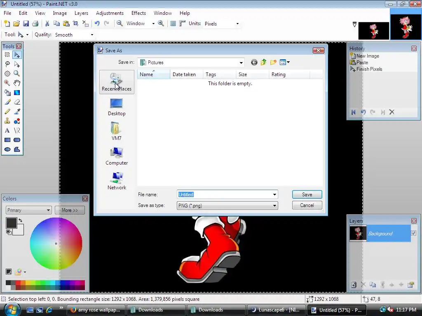Viewport: 422px width, 316px height.
Task: Select the Pan hand tool
Action: click(x=17, y=83)
